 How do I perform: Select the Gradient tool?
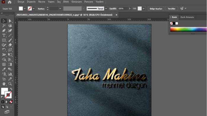point(10,64)
